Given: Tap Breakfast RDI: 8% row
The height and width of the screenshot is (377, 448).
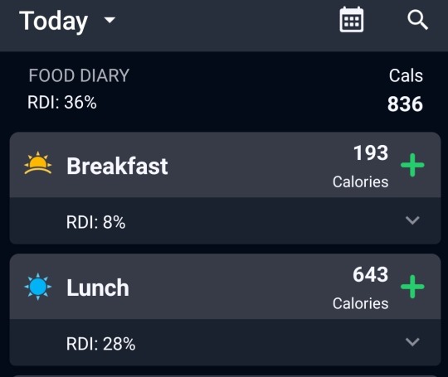Looking at the screenshot, I should (x=225, y=221).
